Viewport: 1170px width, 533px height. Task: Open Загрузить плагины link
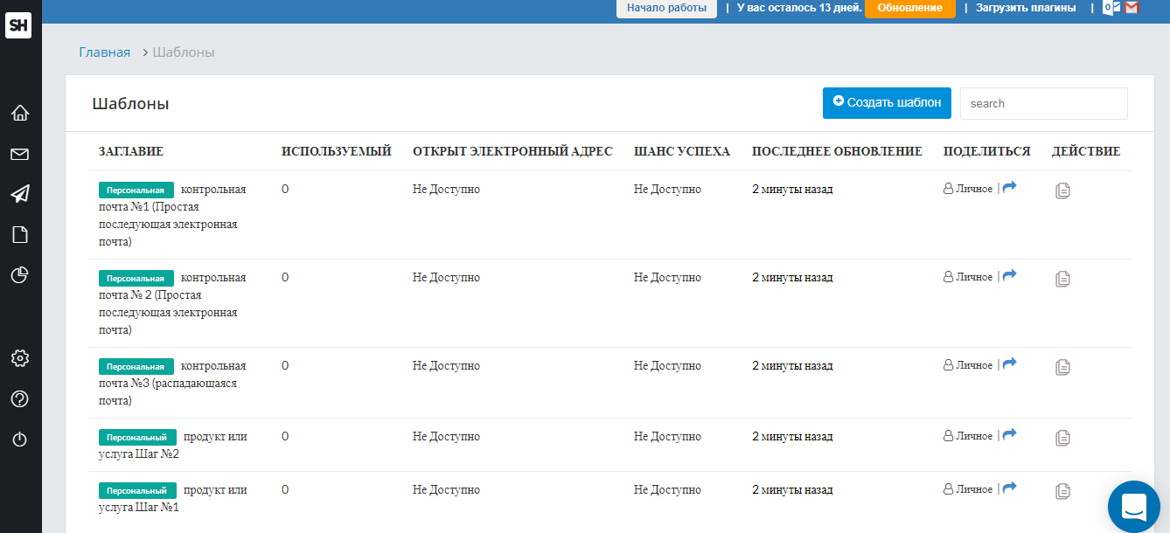click(x=1026, y=8)
